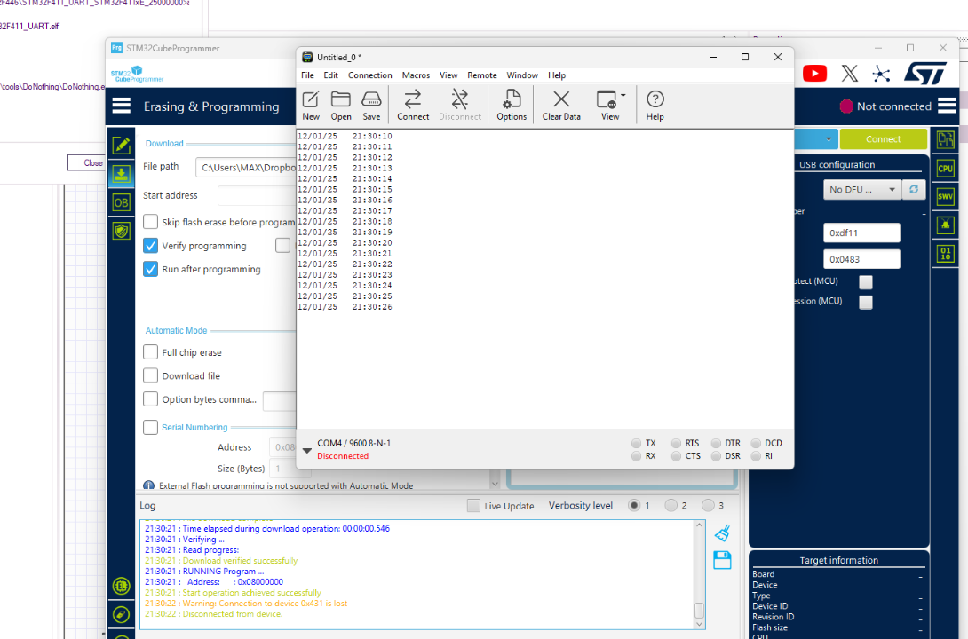This screenshot has width=968, height=639.
Task: Open the bug debug icon on right sidebar
Action: [945, 225]
